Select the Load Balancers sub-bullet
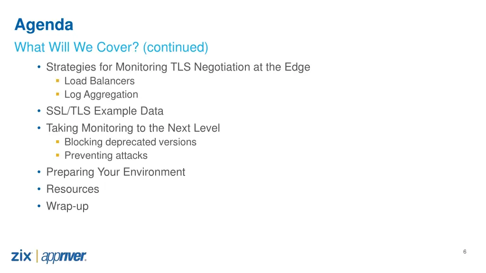The image size is (486, 273). pos(100,81)
